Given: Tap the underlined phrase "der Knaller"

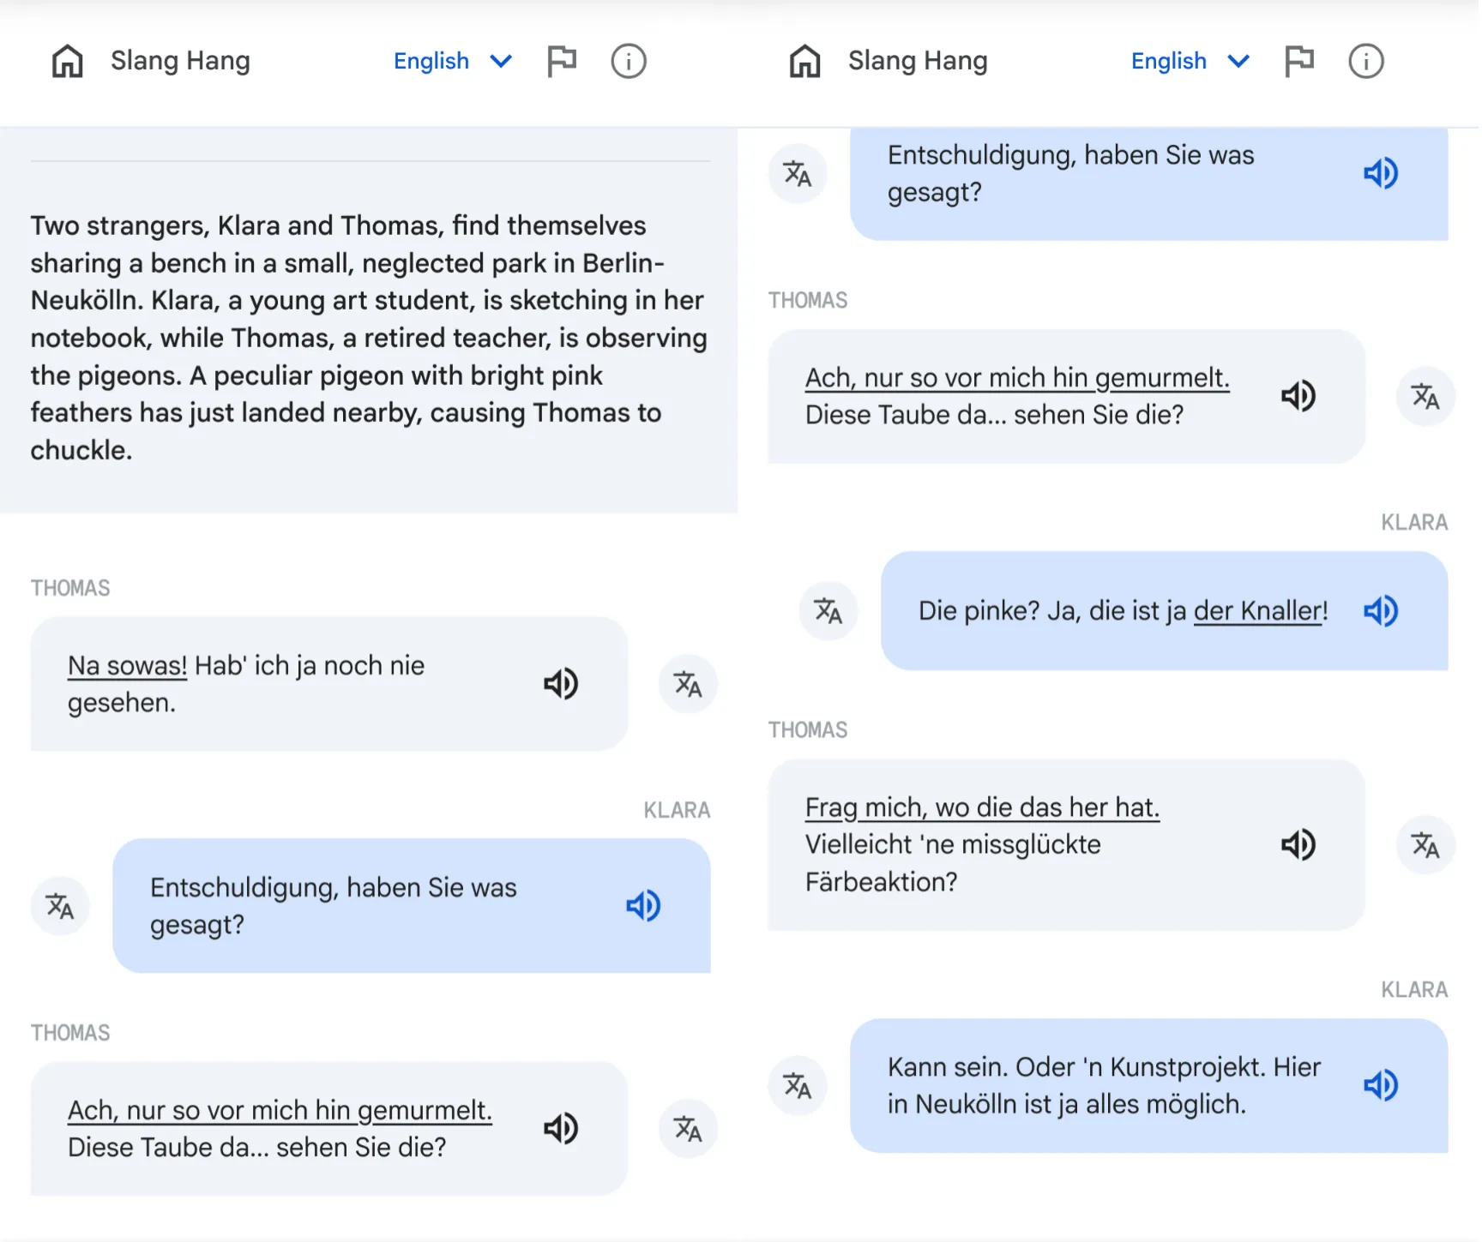Looking at the screenshot, I should pos(1259,611).
